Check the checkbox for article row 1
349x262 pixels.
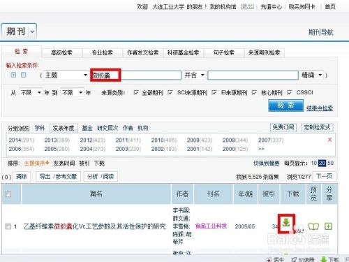[x=8, y=226]
